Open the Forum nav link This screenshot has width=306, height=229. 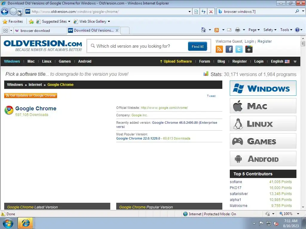tap(204, 61)
